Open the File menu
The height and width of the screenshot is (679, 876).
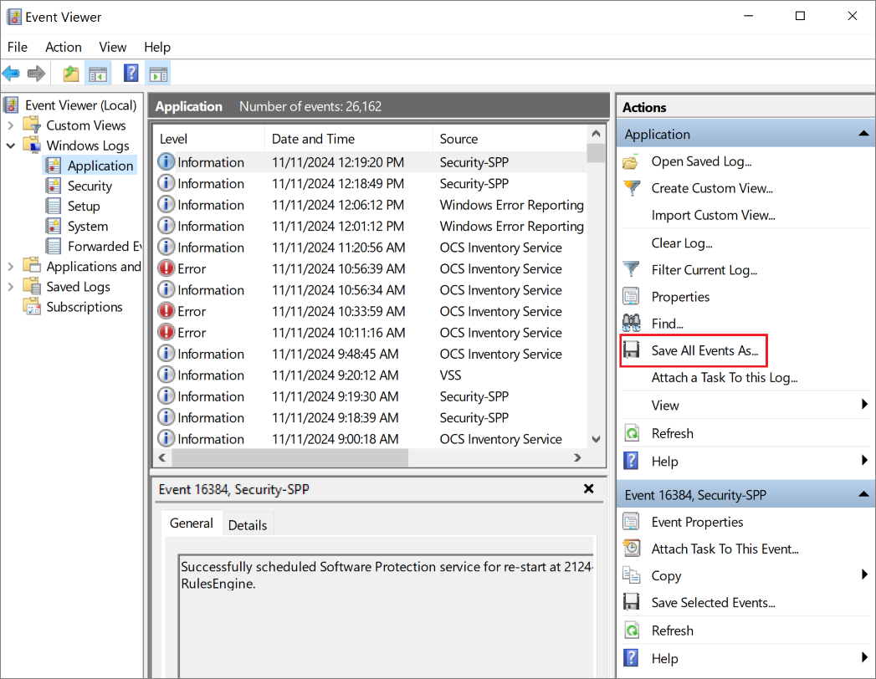click(x=18, y=47)
